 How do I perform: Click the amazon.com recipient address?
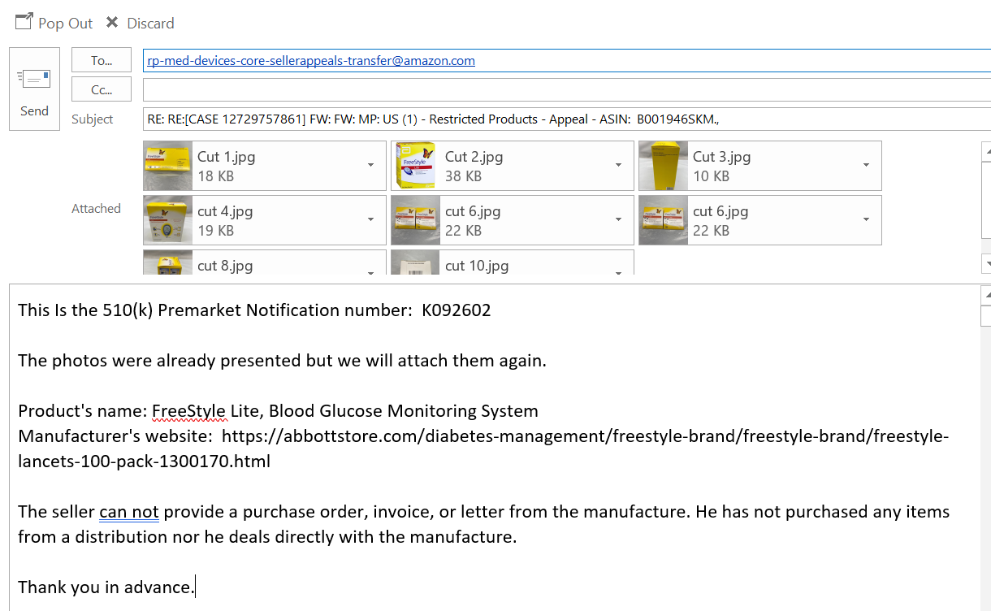[x=311, y=60]
